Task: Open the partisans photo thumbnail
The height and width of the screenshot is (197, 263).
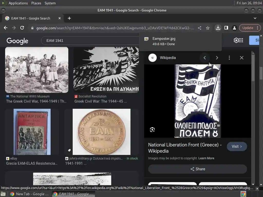Action: click(x=37, y=70)
